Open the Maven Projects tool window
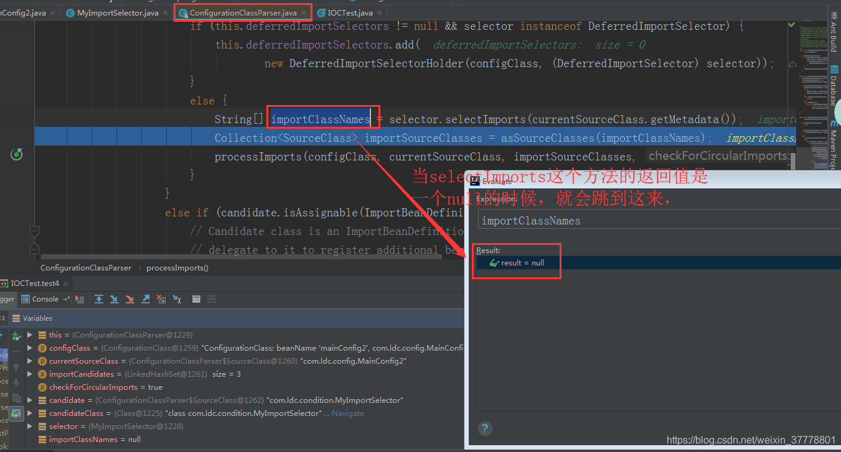This screenshot has width=841, height=452. (x=834, y=145)
